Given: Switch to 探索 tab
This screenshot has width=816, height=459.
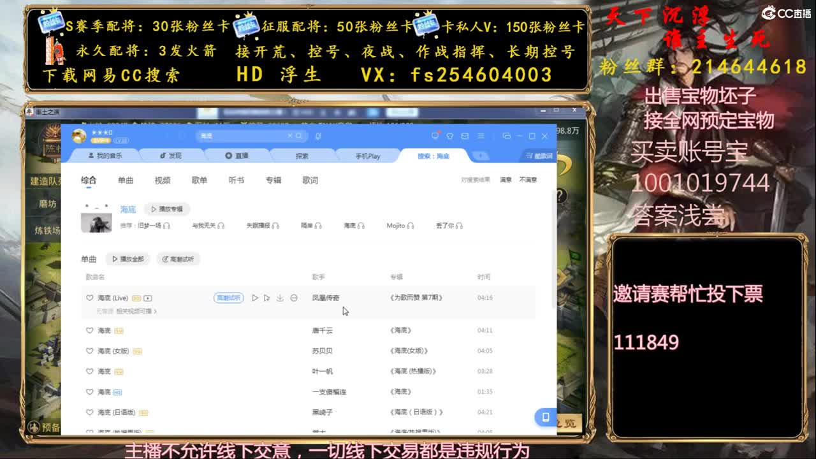Looking at the screenshot, I should (x=302, y=156).
